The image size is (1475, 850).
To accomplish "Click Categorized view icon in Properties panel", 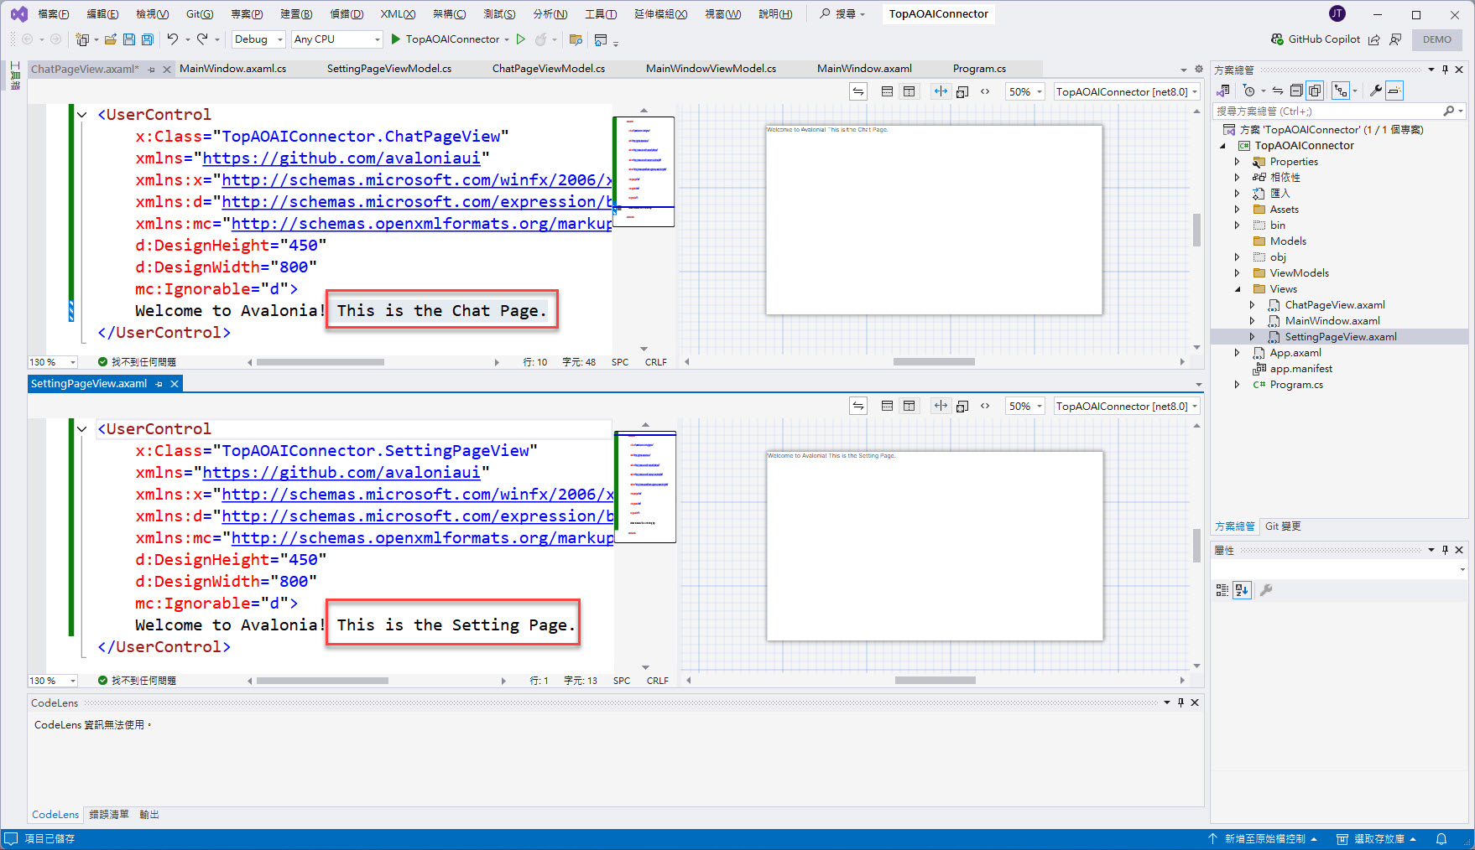I will click(x=1222, y=590).
